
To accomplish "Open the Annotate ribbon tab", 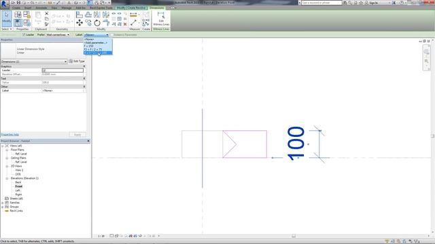I will tap(41, 7).
